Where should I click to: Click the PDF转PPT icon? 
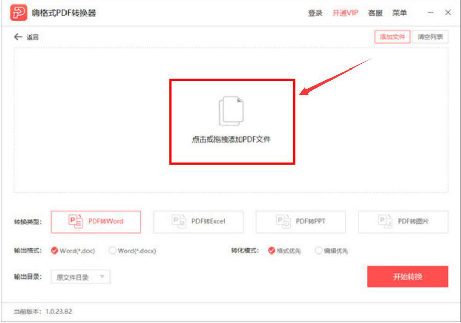pos(283,221)
